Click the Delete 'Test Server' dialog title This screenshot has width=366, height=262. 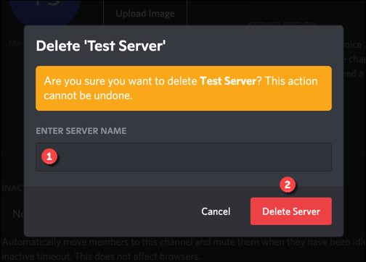click(101, 46)
